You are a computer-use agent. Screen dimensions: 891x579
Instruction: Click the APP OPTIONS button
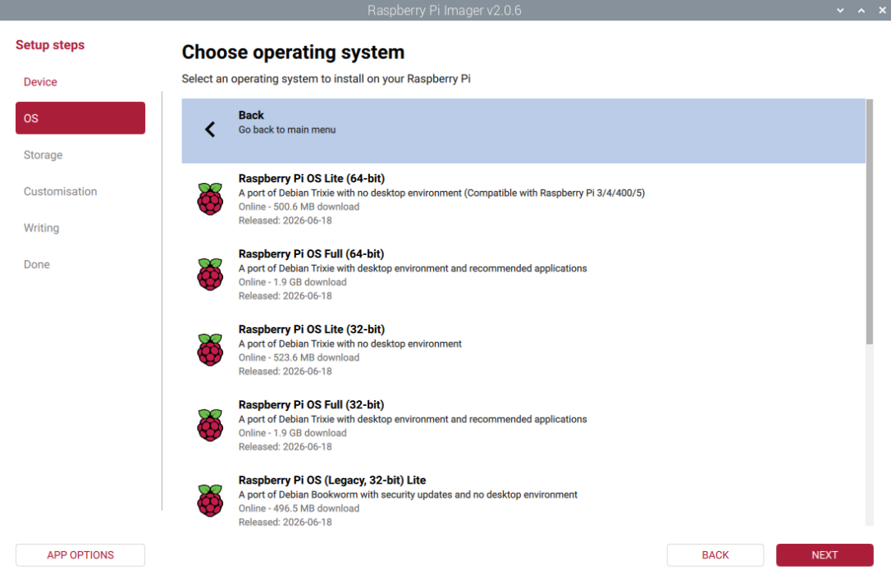(x=80, y=555)
